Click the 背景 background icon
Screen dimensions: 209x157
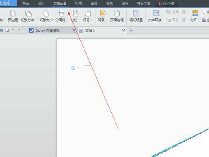pos(103,13)
